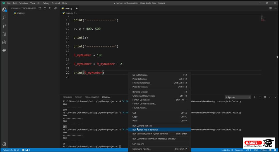Open the Go menu
Image resolution: width=279 pixels, height=152 pixels.
pos(39,3)
